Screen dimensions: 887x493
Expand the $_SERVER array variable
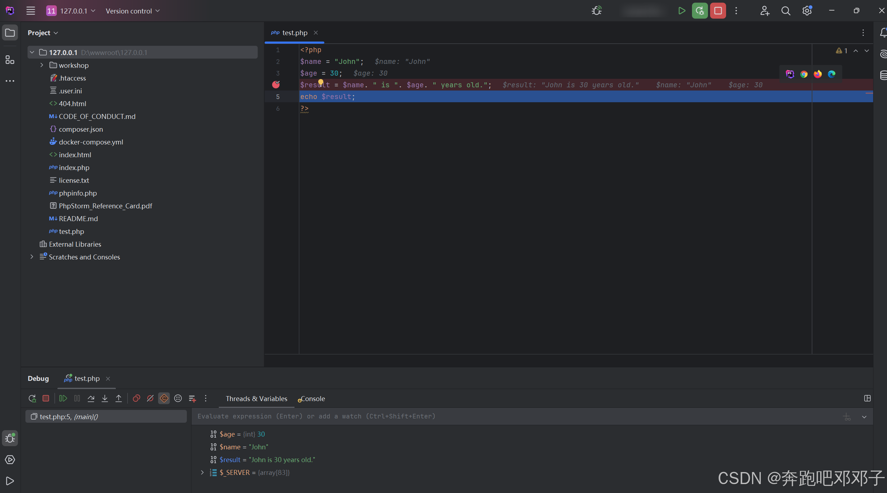pyautogui.click(x=202, y=472)
